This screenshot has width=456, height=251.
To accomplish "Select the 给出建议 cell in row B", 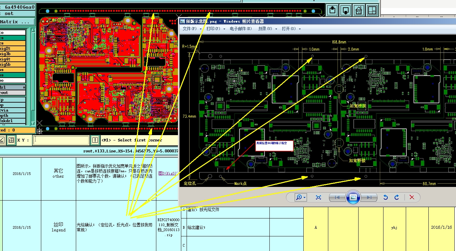I will 228,227.
